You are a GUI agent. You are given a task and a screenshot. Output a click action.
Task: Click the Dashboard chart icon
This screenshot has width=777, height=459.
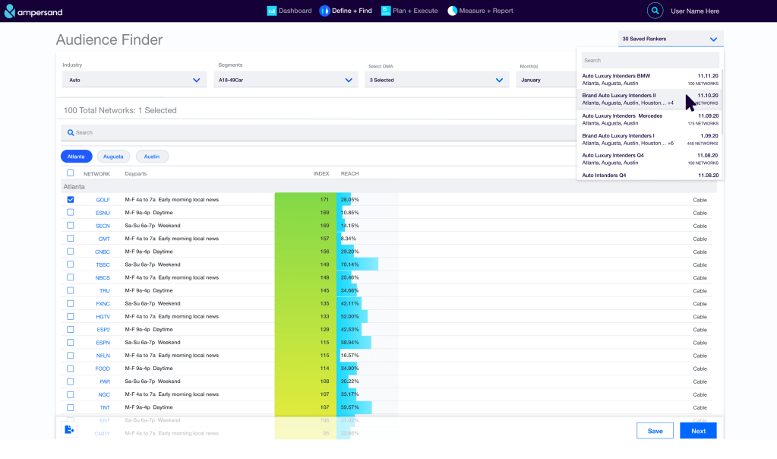271,11
